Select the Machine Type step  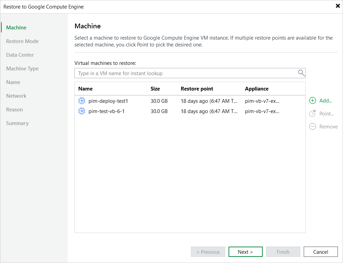click(22, 68)
